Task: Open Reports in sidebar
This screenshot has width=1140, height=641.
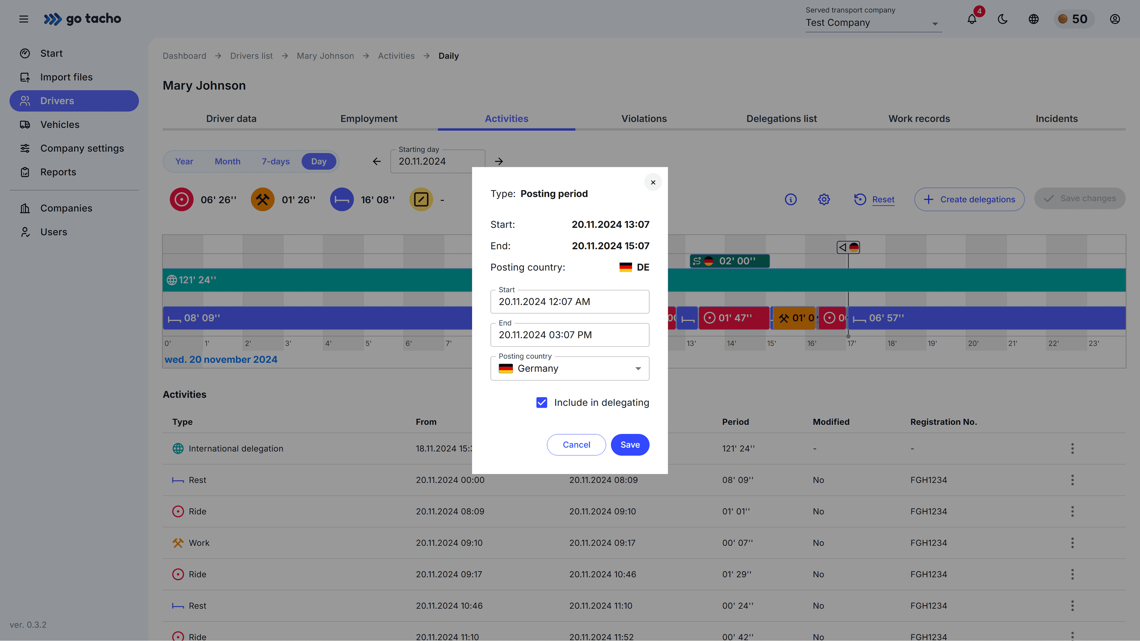Action: tap(74, 172)
